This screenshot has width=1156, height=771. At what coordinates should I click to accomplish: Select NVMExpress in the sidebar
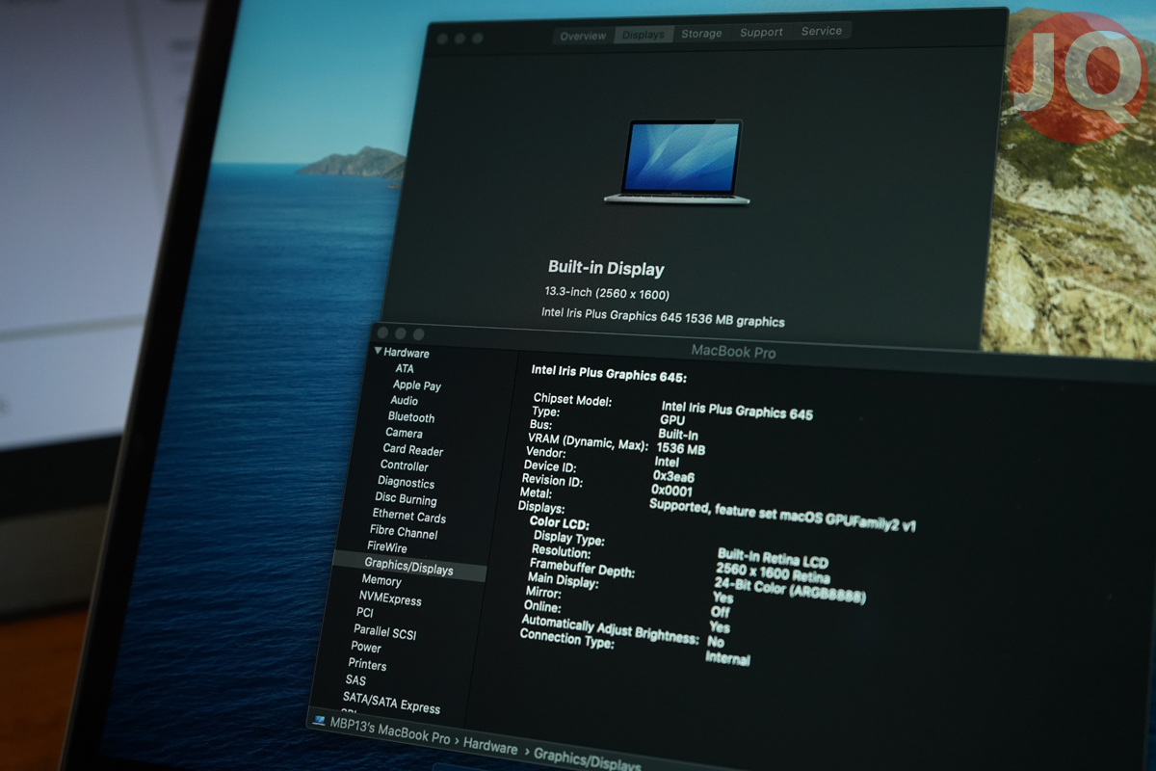click(390, 598)
